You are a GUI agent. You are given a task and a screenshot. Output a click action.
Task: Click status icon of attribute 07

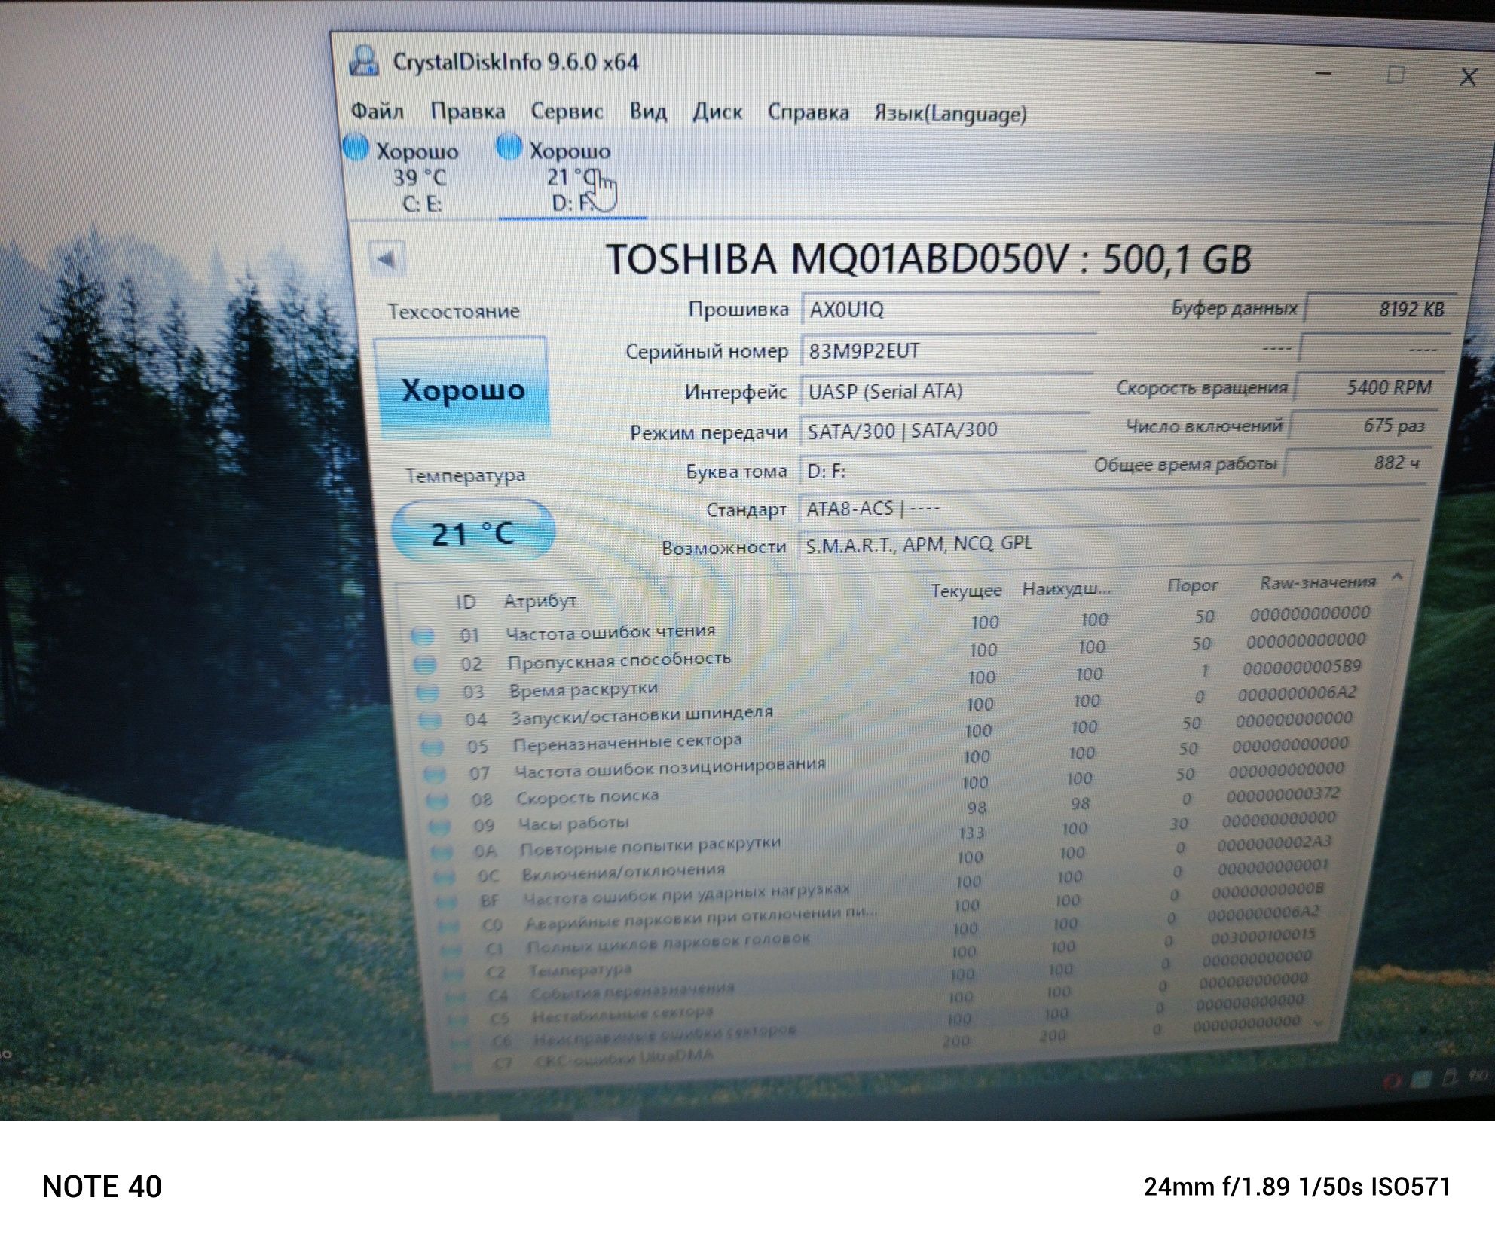tap(435, 774)
